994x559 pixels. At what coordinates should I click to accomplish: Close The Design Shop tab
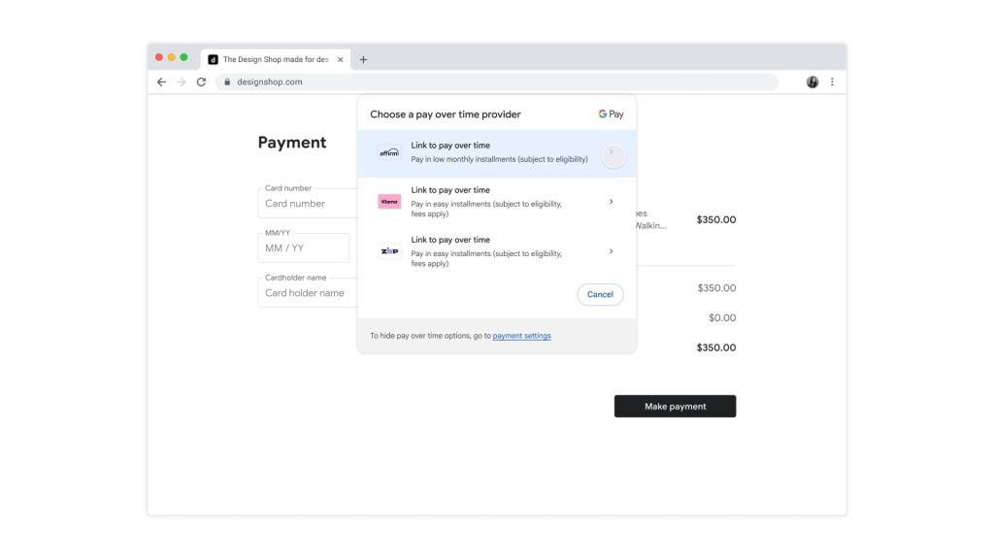click(340, 59)
